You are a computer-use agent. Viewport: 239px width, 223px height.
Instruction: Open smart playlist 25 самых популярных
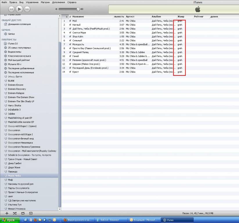tap(19, 48)
